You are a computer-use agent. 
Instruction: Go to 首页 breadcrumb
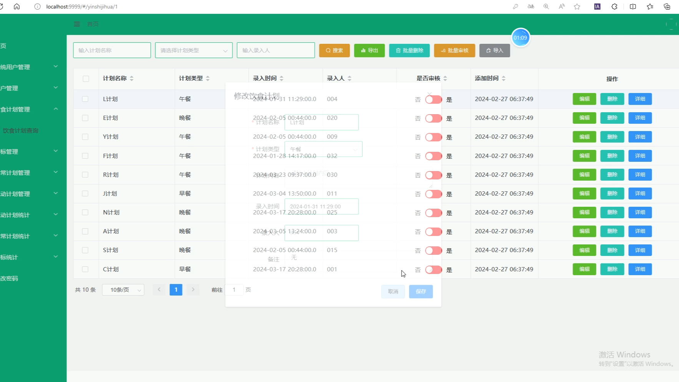[93, 24]
